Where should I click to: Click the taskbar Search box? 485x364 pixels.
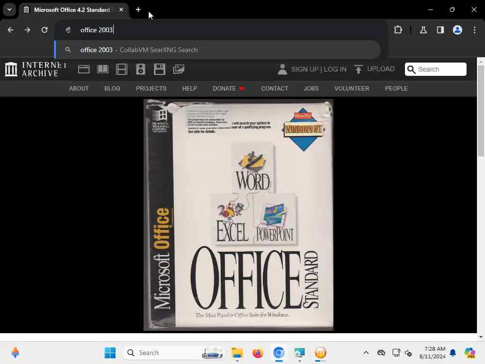[x=174, y=353]
